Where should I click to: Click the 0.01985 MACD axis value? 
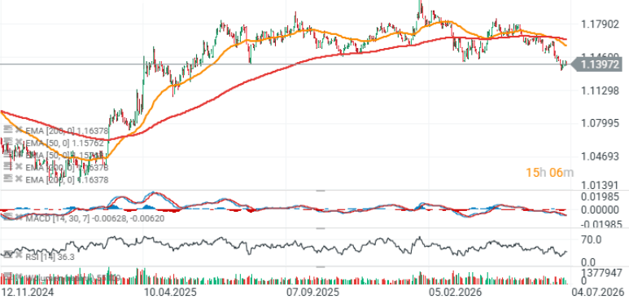601,196
